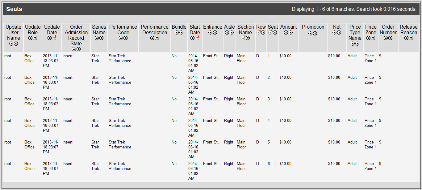Image resolution: width=422 pixels, height=190 pixels.
Task: Click 'Price Zone 1' in seat 6 row
Action: pyautogui.click(x=370, y=166)
